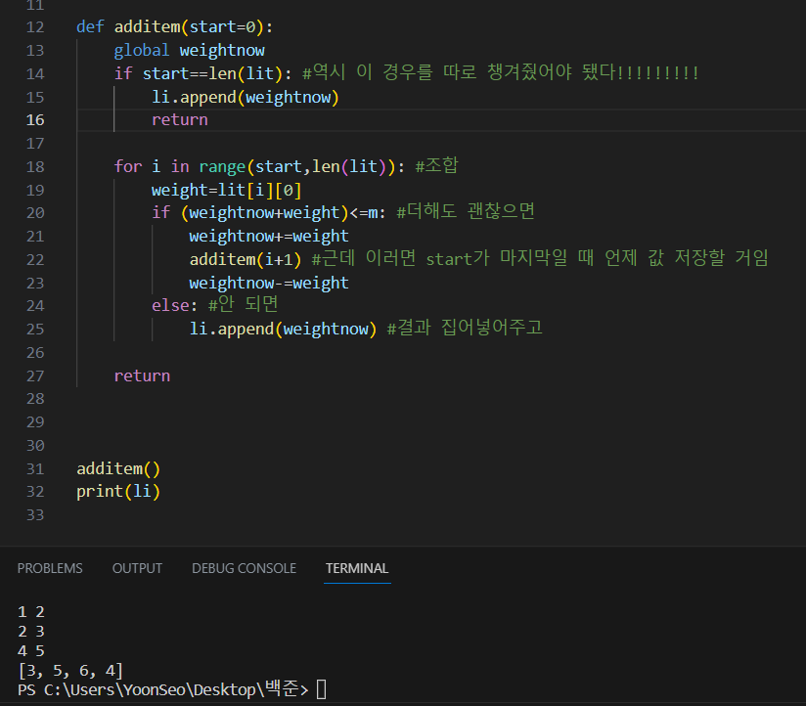Click terminal input line '4 5'
This screenshot has width=806, height=706.
pyautogui.click(x=31, y=651)
